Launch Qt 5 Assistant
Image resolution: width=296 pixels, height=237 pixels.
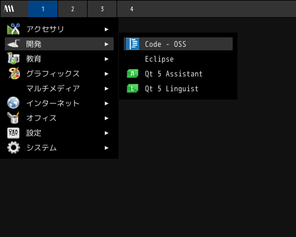coord(178,73)
